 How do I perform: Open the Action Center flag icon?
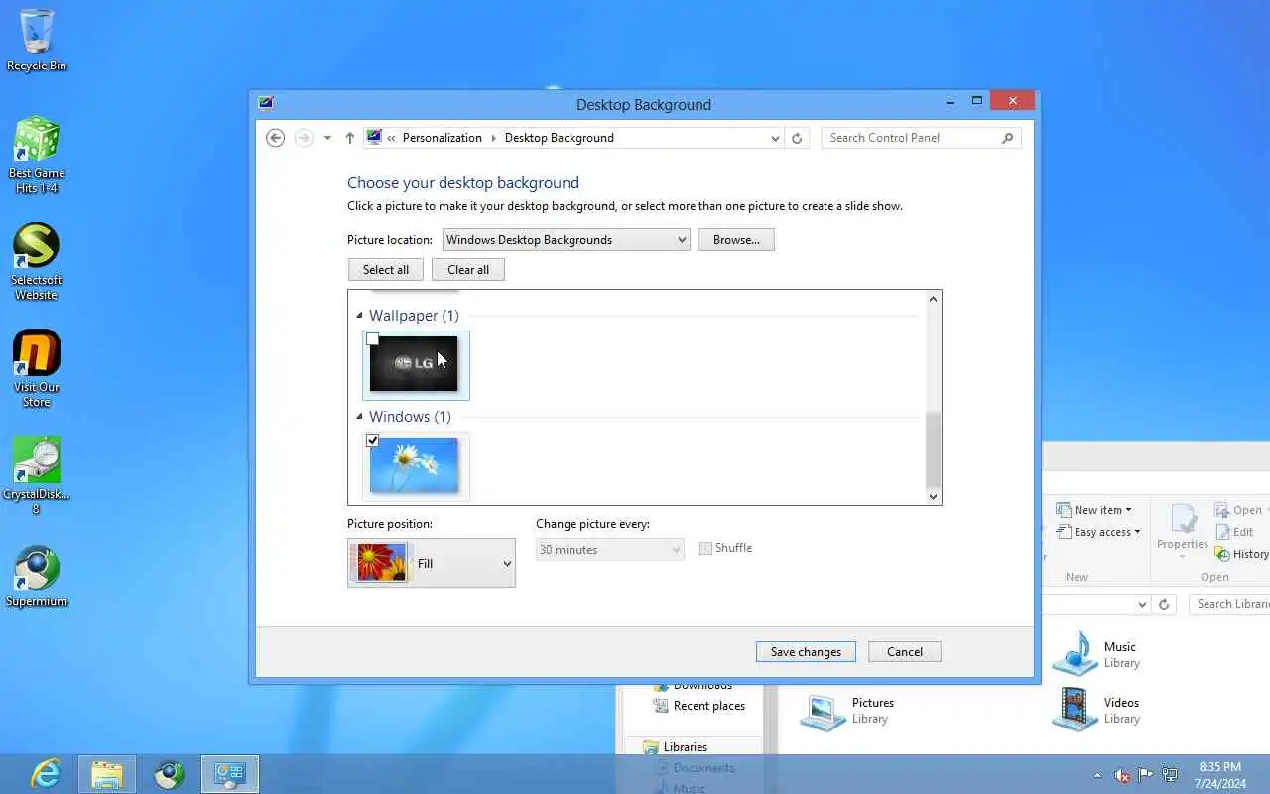point(1146,775)
